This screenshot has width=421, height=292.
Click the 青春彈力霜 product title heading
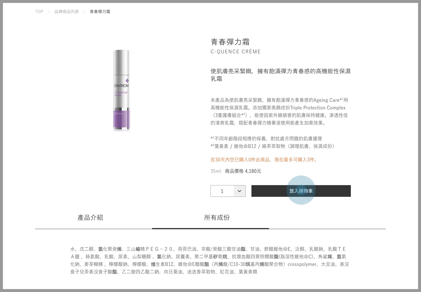point(230,42)
